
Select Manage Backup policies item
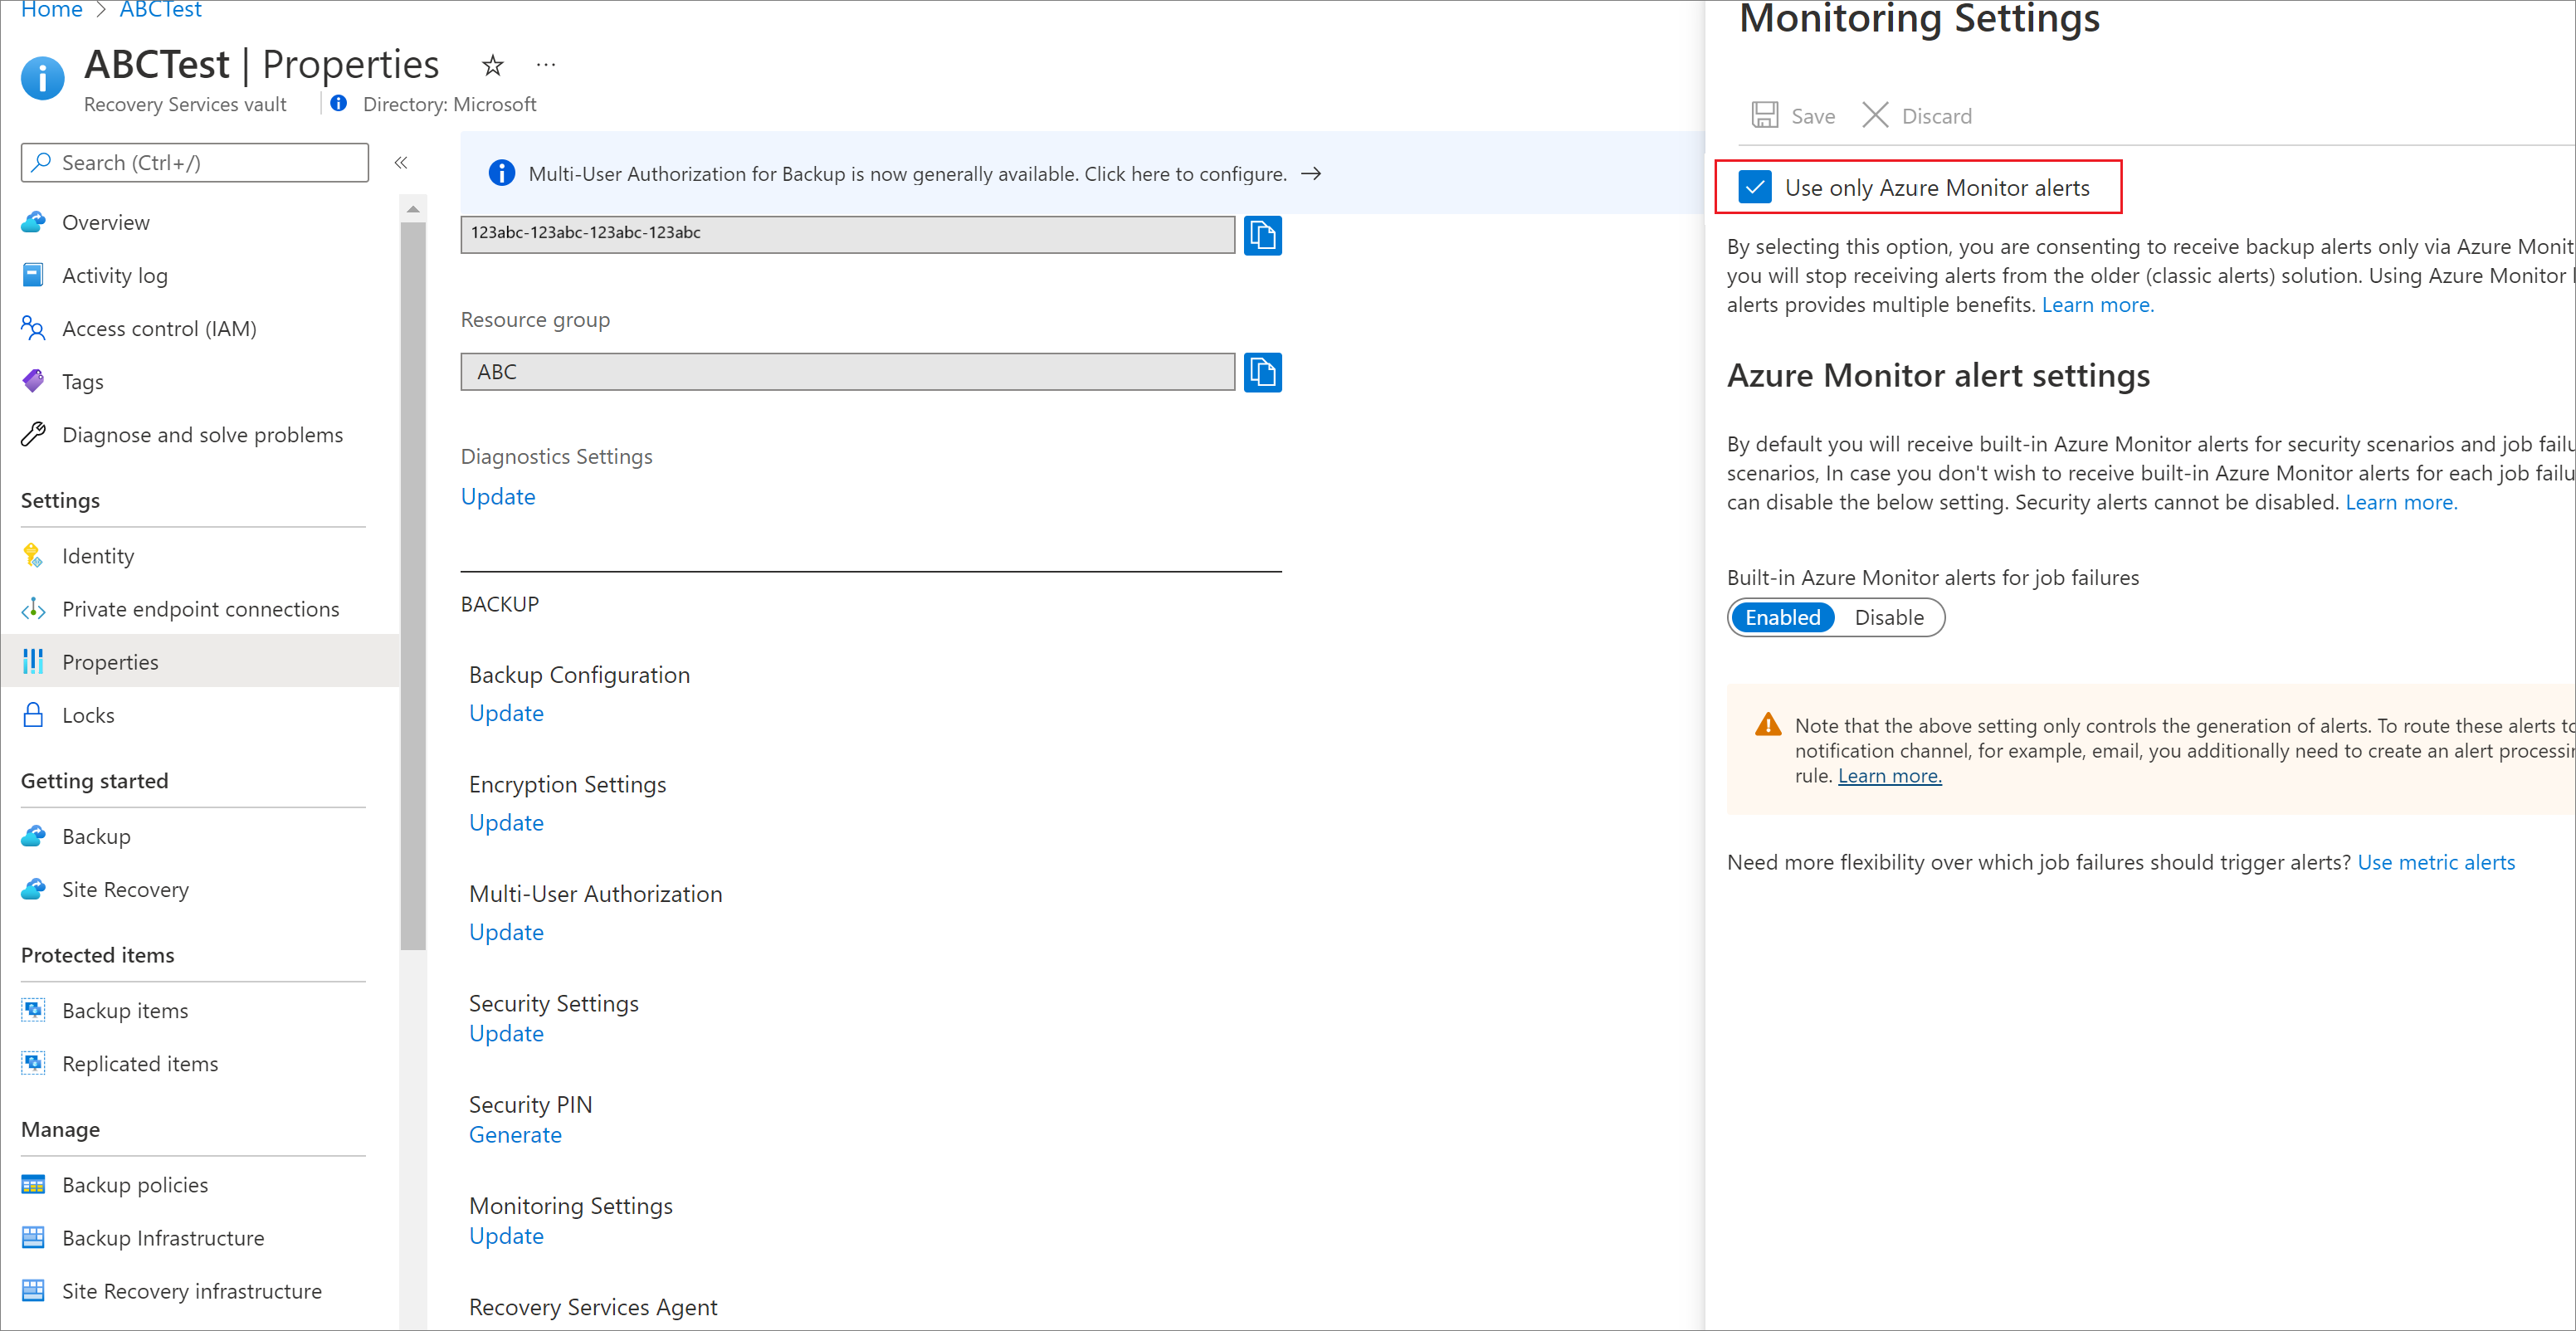pos(134,1182)
